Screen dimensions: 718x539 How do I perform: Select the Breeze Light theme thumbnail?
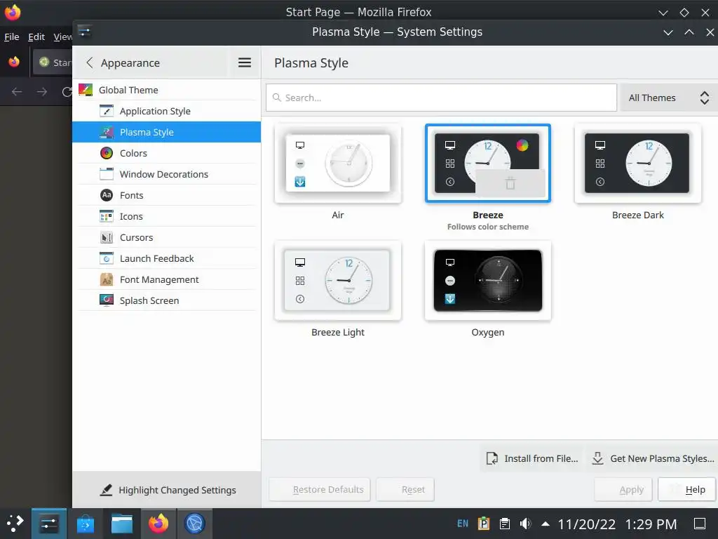(x=338, y=281)
